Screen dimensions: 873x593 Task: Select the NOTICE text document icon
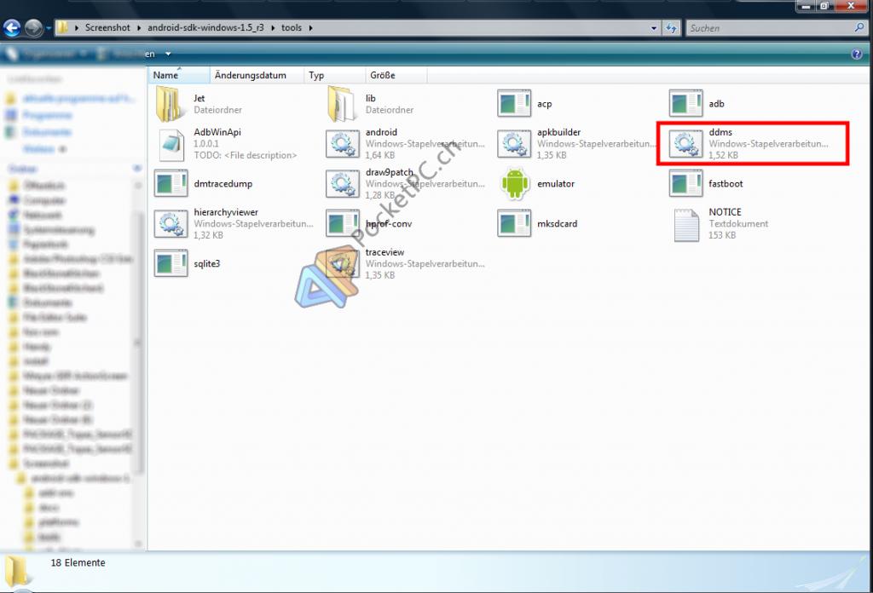point(686,225)
